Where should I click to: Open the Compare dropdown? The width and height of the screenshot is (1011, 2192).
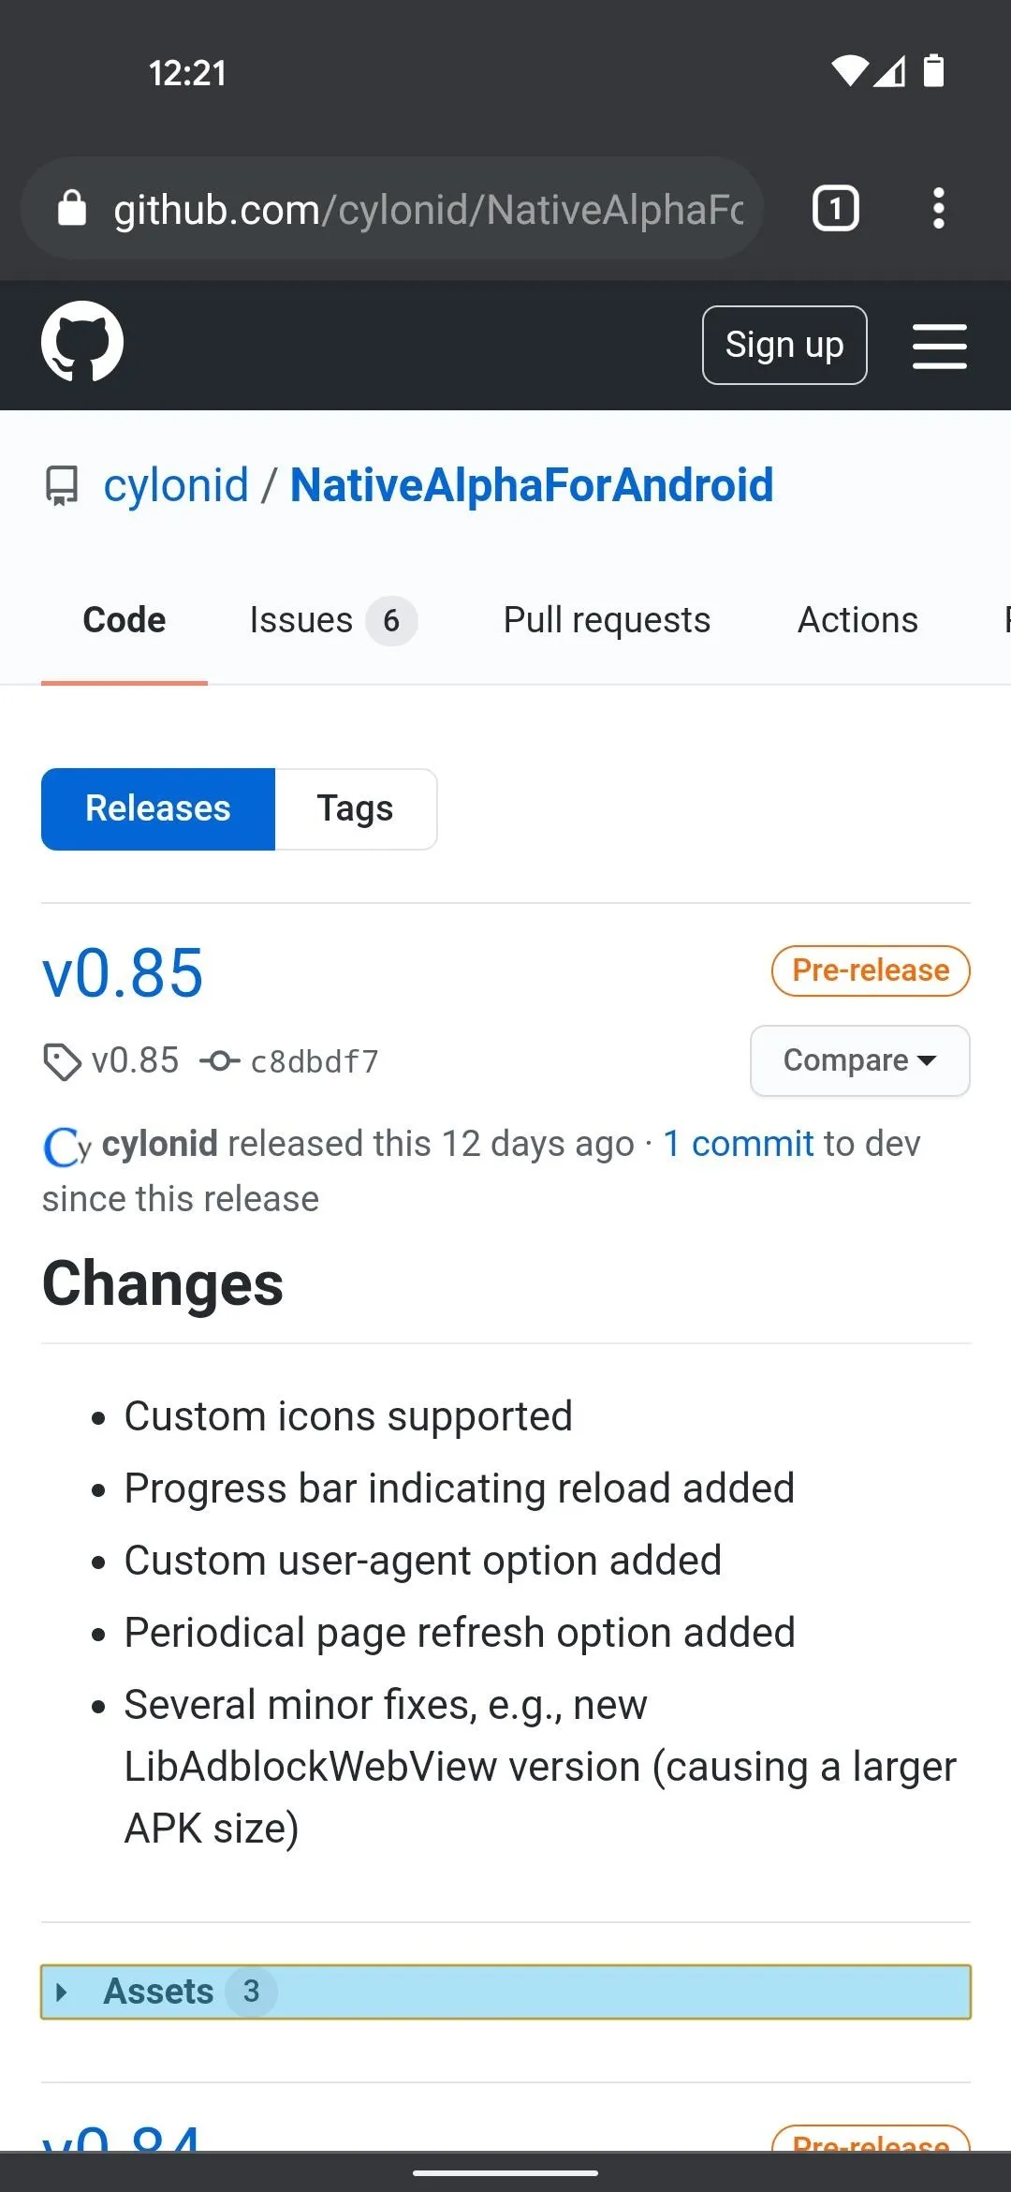(859, 1060)
